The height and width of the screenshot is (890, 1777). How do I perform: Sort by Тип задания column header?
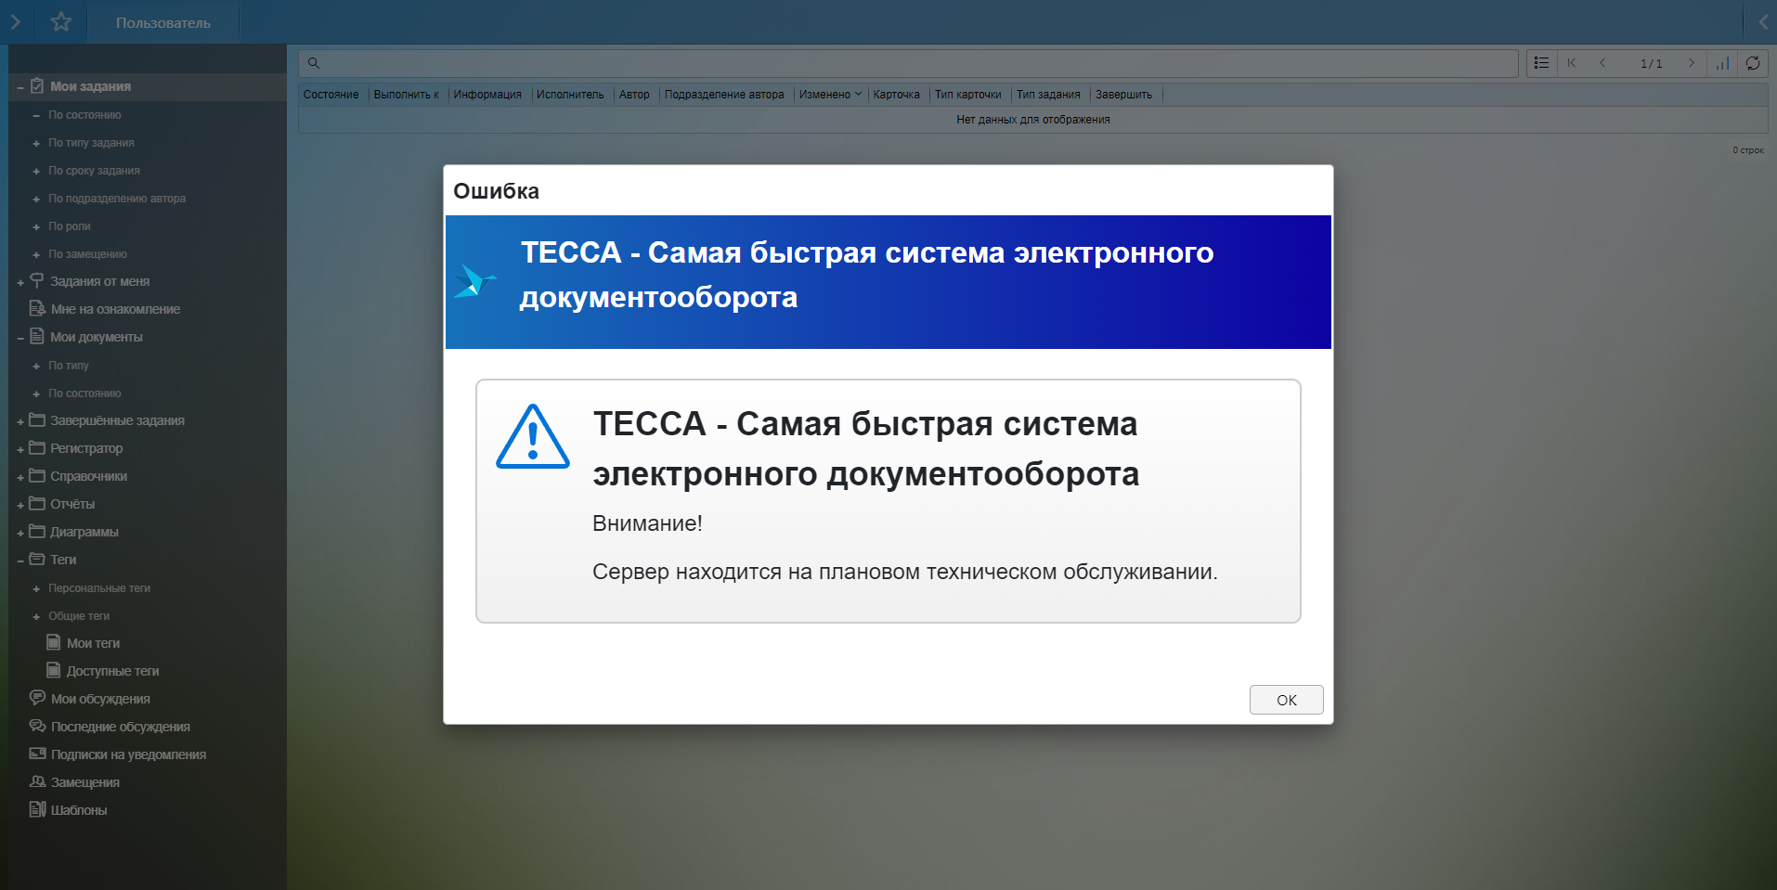pyautogui.click(x=1048, y=95)
